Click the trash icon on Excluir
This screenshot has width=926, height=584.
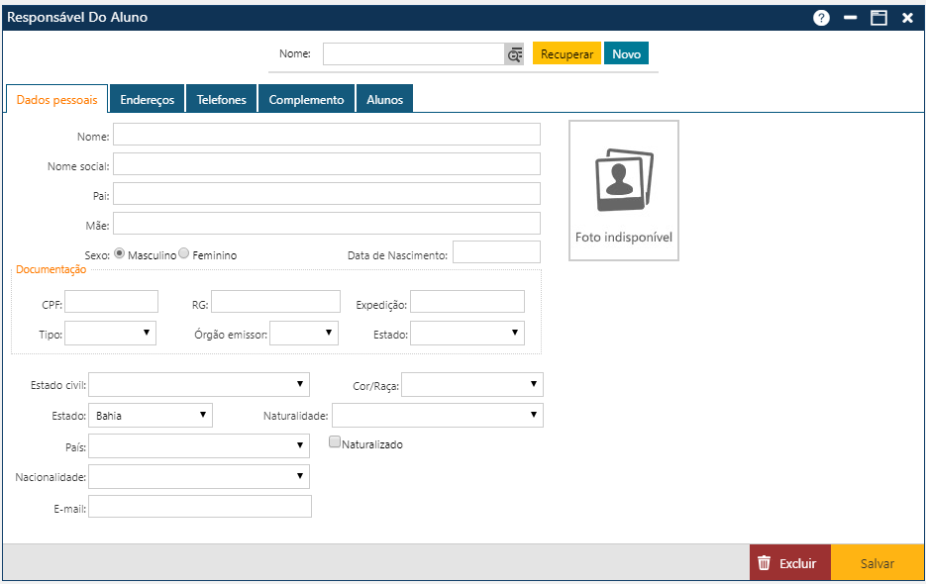764,563
